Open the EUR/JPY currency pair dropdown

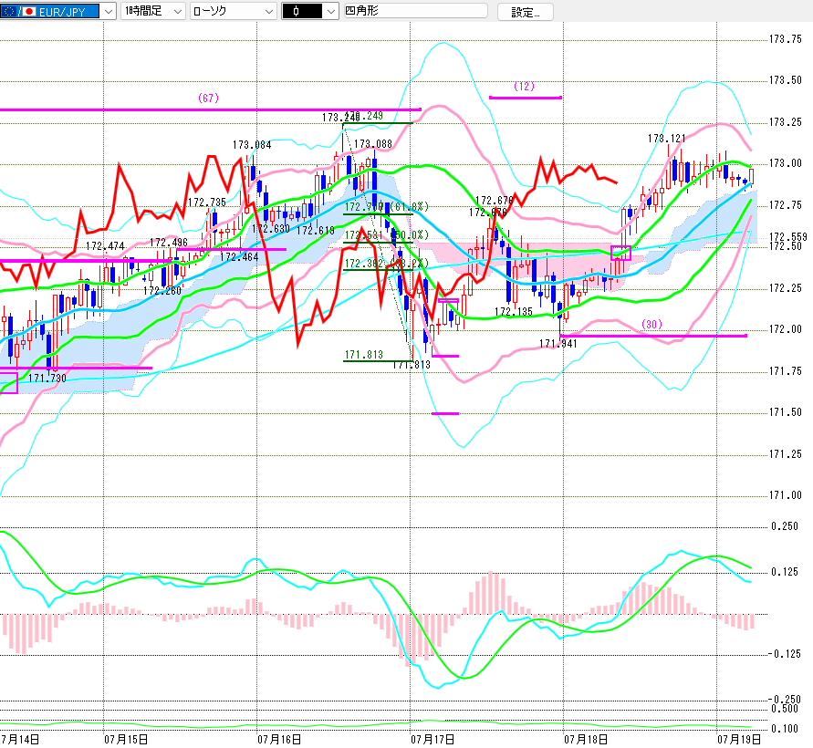point(109,11)
